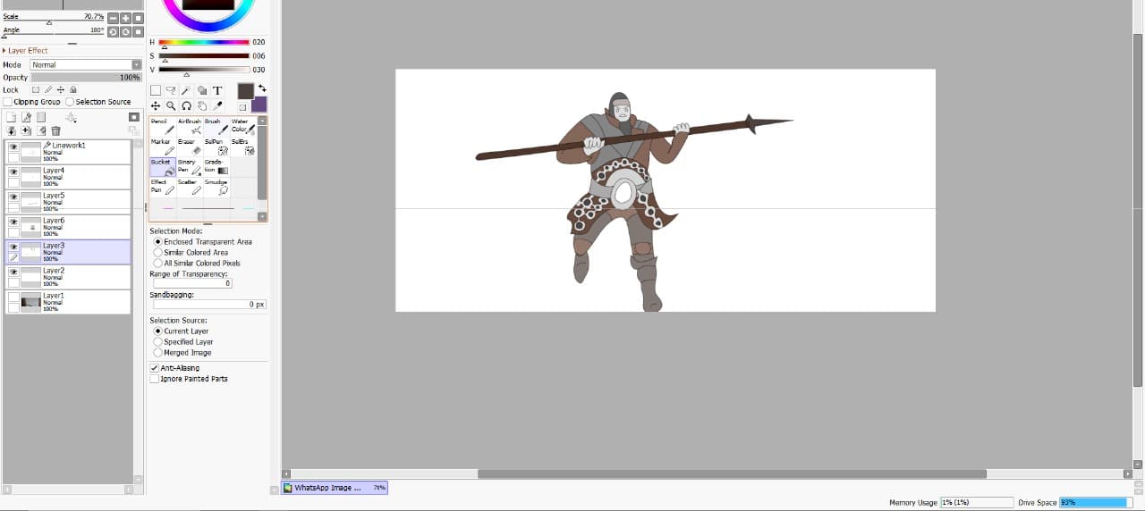Swap foreground and background colors
Screen dimensions: 1145x511
click(262, 88)
